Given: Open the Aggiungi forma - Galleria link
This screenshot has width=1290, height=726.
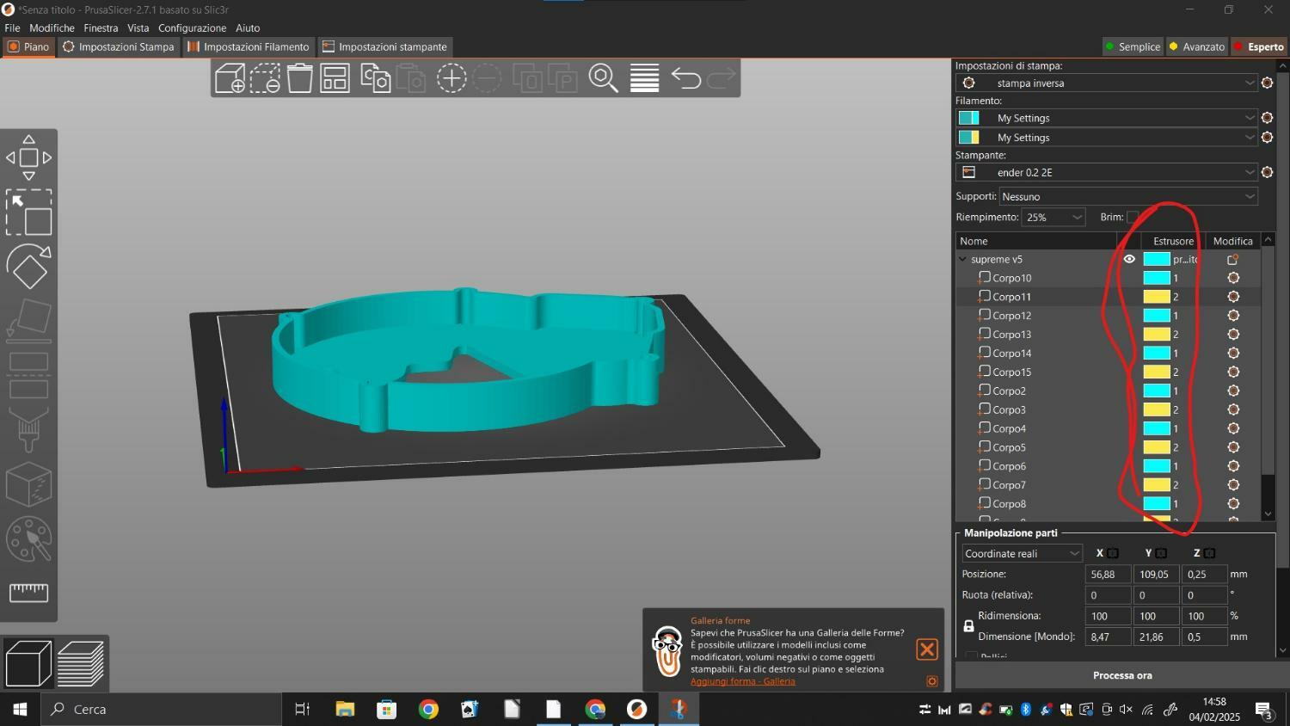Looking at the screenshot, I should coord(742,681).
